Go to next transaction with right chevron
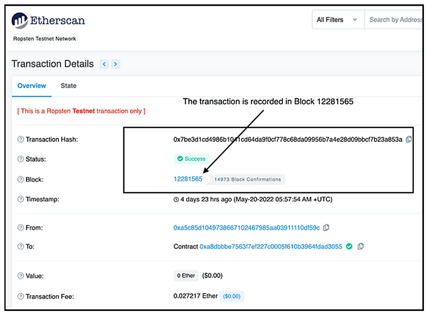The width and height of the screenshot is (428, 315). (116, 64)
